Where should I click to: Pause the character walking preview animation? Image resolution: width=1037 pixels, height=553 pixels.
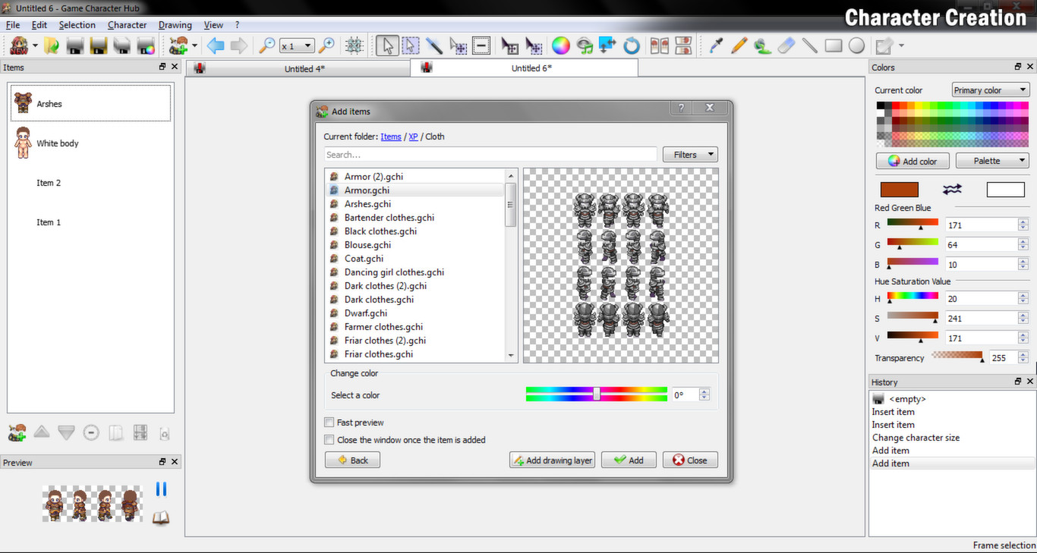coord(161,489)
